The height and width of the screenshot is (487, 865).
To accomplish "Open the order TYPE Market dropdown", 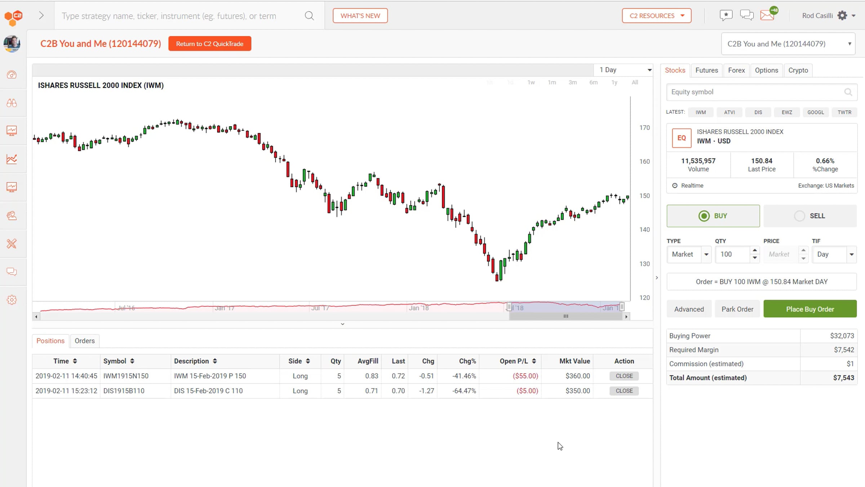I will point(689,254).
